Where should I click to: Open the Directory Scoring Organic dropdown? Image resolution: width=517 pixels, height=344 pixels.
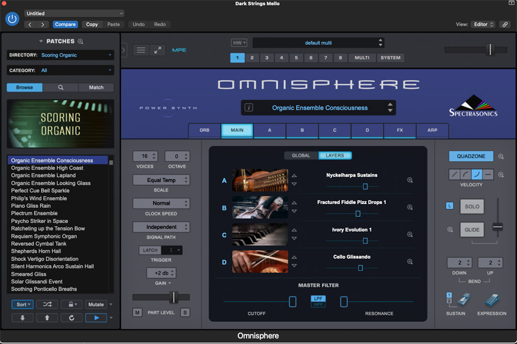61,55
